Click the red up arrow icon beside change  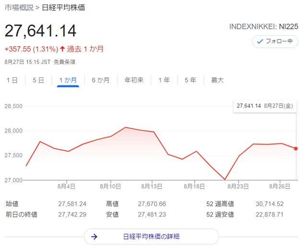tap(62, 49)
